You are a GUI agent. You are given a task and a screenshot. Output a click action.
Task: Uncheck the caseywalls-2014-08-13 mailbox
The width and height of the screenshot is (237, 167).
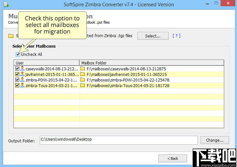pyautogui.click(x=17, y=69)
